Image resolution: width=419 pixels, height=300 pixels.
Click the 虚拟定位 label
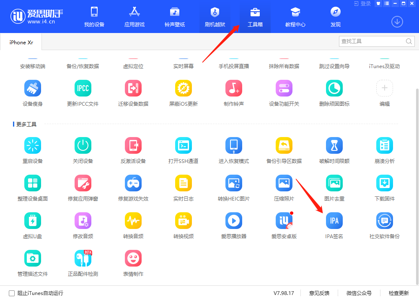(133, 66)
